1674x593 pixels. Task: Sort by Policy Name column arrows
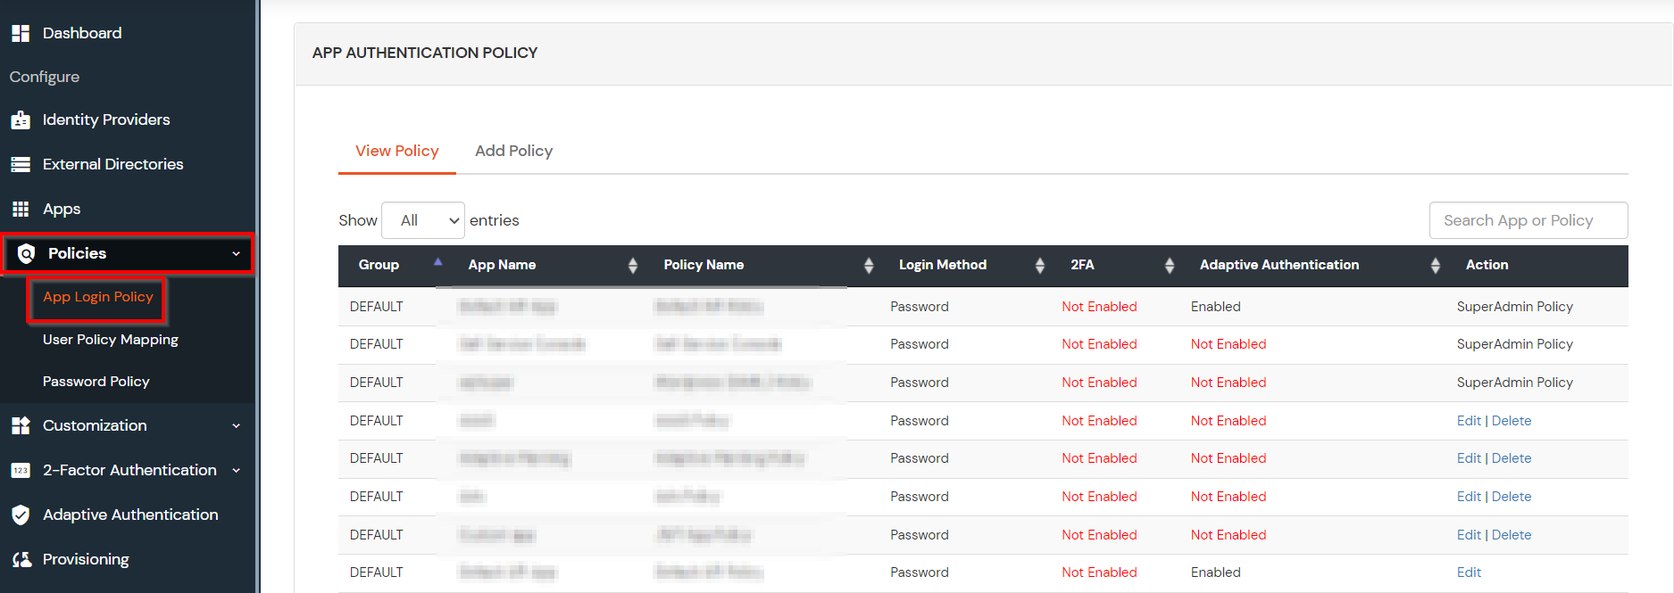coord(869,265)
